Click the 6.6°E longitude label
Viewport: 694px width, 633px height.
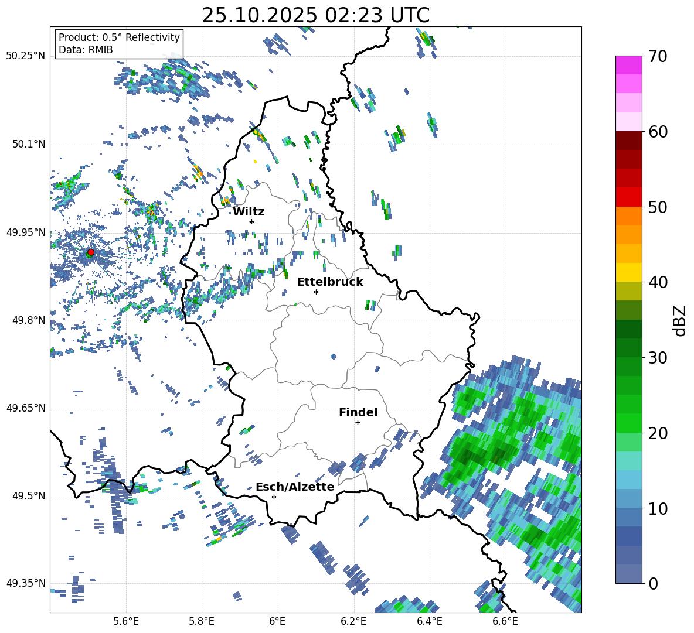[x=505, y=621]
